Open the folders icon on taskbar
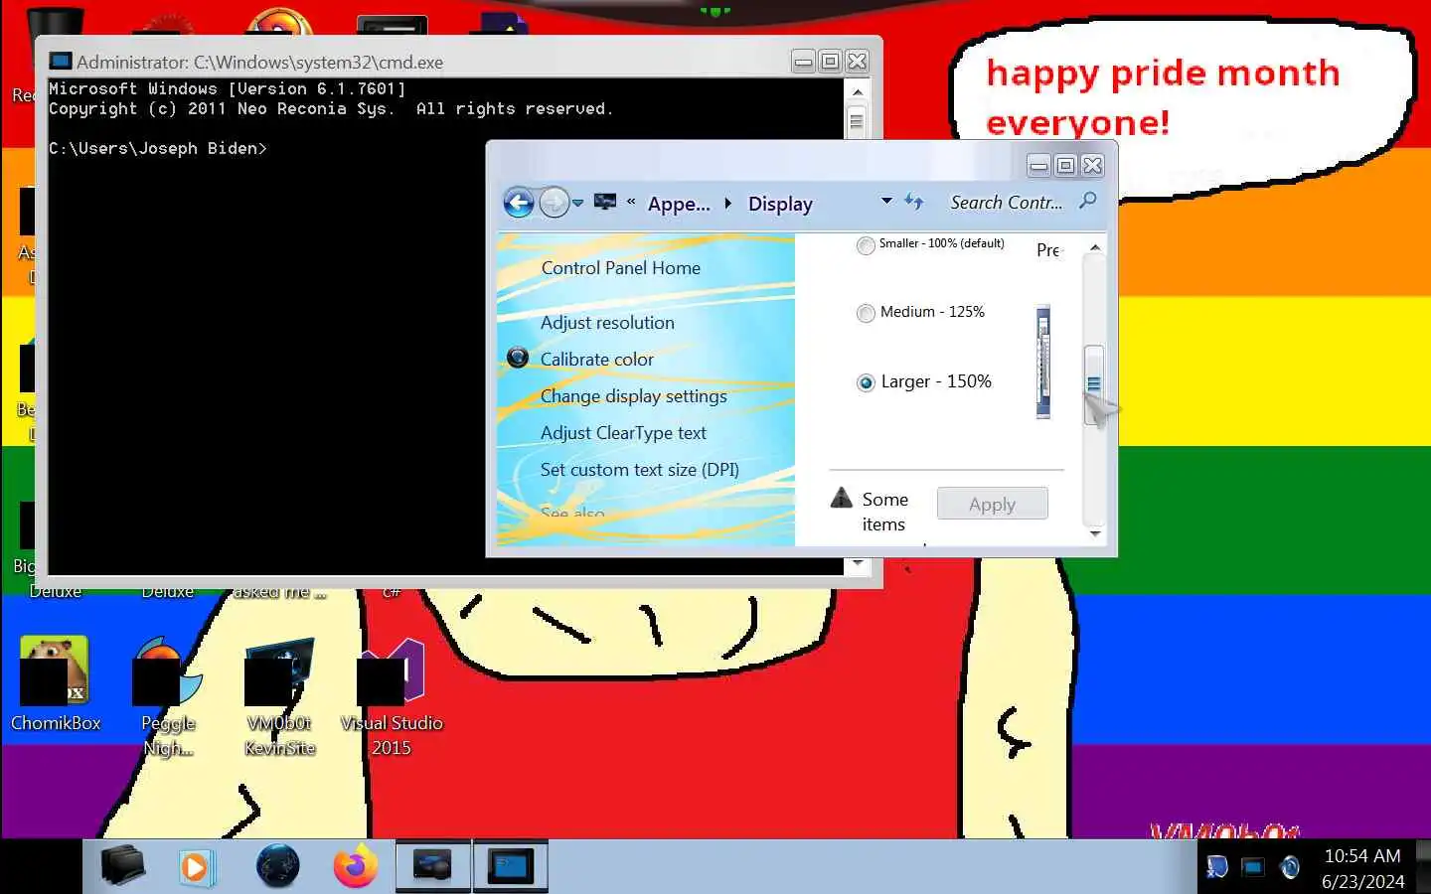This screenshot has height=894, width=1431. pos(123,867)
